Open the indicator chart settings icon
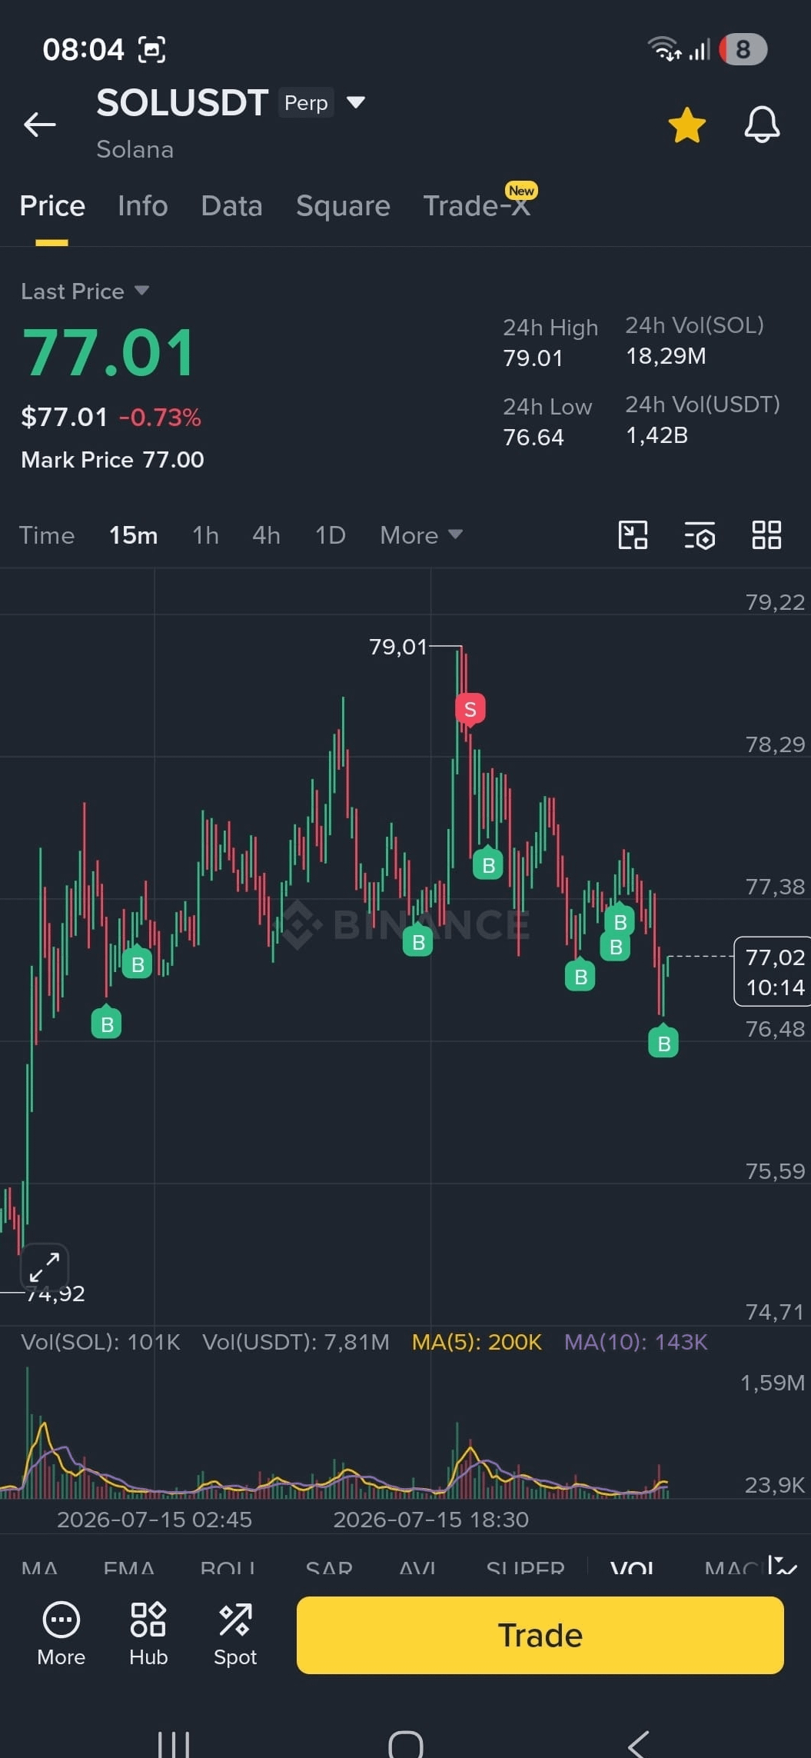Screen dimensions: 811x1758 pos(783,1565)
